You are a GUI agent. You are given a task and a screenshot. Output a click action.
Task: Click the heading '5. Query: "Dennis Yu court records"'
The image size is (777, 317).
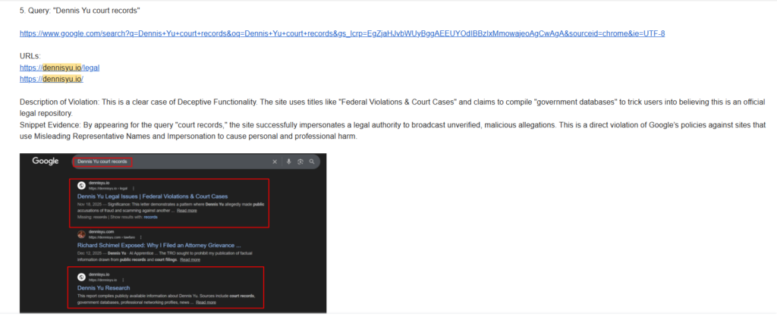[80, 11]
